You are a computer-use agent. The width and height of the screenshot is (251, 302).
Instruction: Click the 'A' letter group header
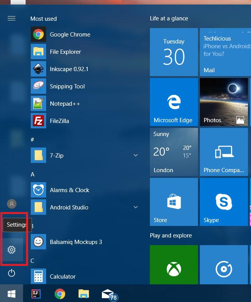(x=33, y=174)
